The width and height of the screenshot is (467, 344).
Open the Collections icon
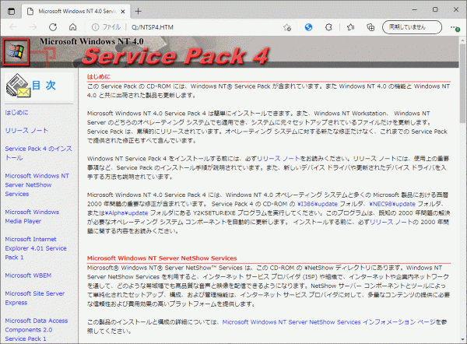pos(370,27)
